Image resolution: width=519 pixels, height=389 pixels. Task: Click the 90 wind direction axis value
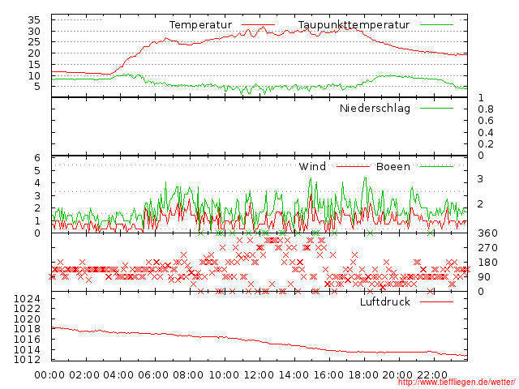click(484, 277)
